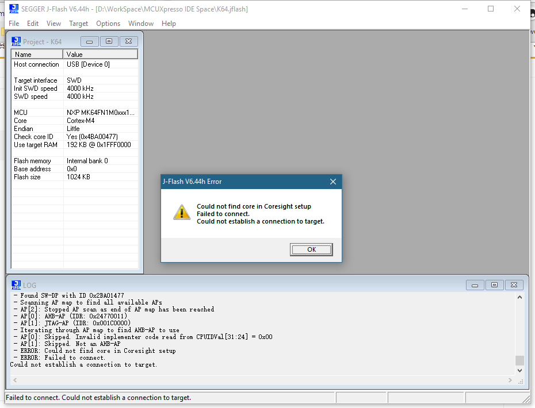535x408 pixels.
Task: Select the Check core ID row
Action: (75, 137)
